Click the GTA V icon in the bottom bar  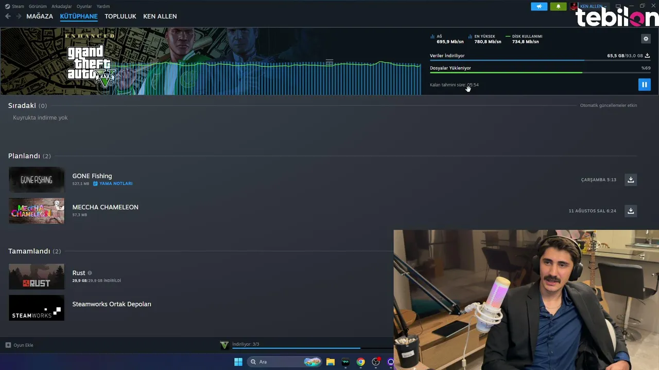(224, 345)
